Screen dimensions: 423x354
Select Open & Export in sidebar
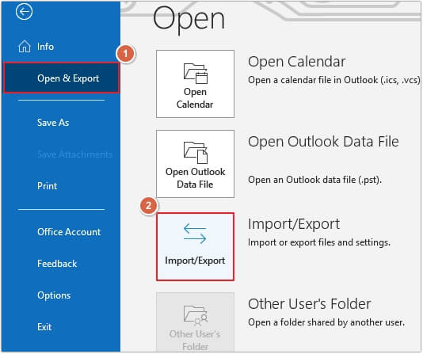(61, 78)
